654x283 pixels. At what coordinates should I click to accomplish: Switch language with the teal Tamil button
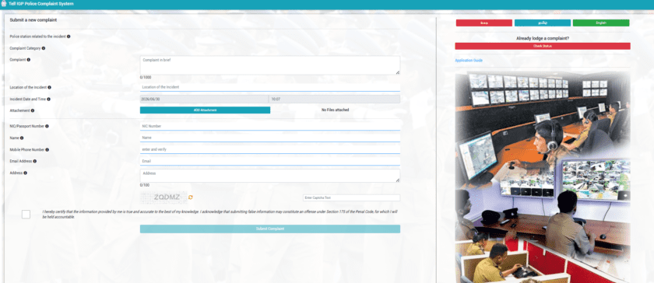pos(542,23)
